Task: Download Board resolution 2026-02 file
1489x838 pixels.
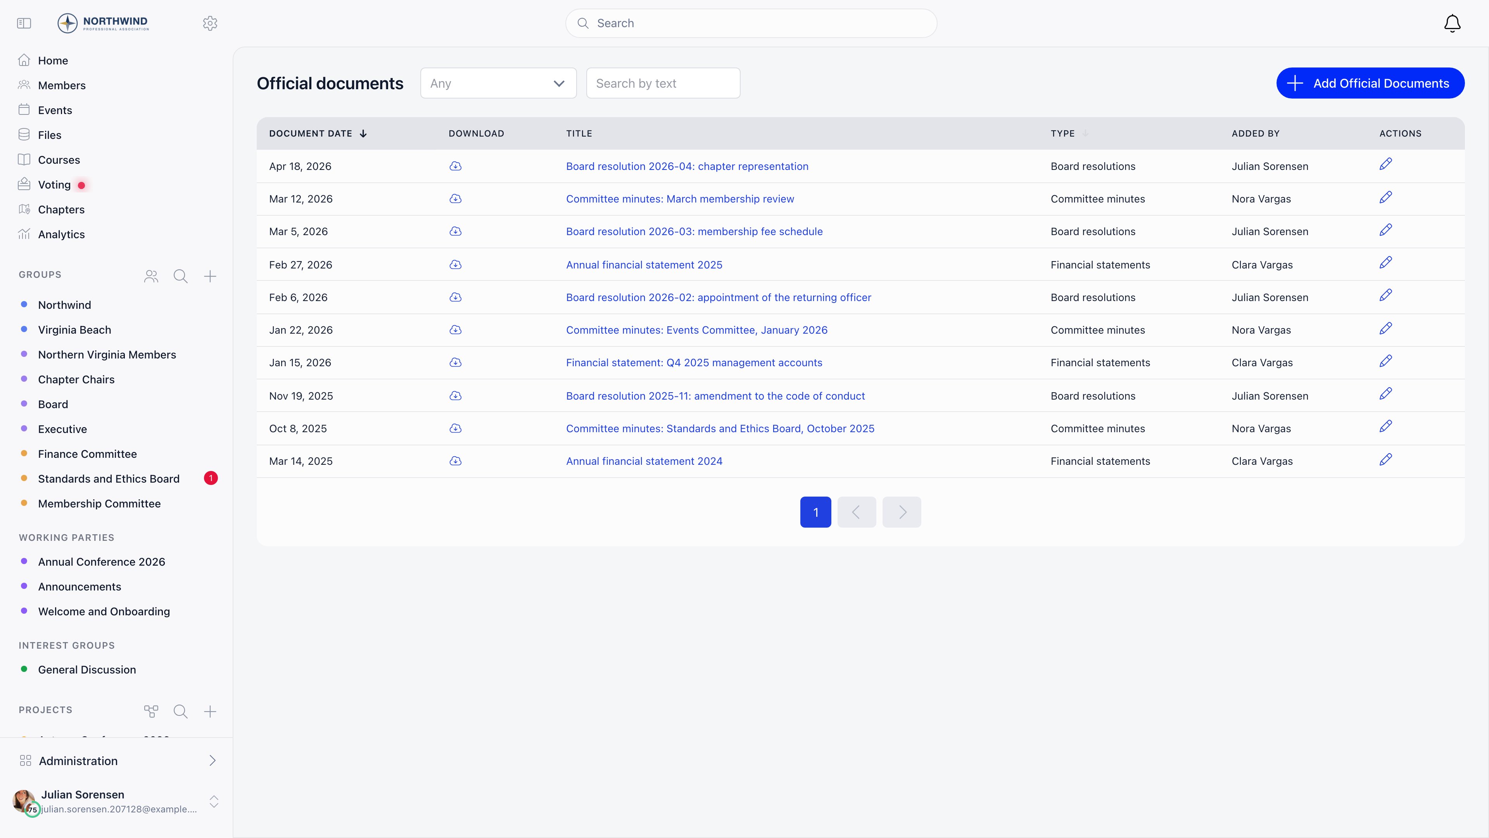Action: [x=456, y=297]
